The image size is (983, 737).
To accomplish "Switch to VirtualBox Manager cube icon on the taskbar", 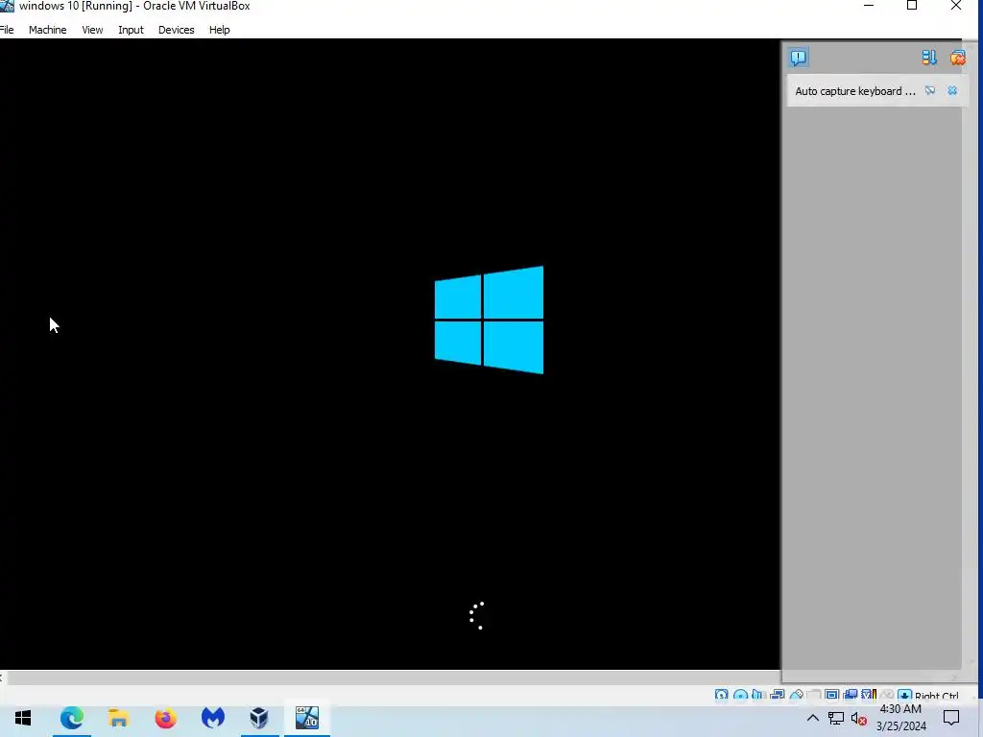I will (259, 718).
